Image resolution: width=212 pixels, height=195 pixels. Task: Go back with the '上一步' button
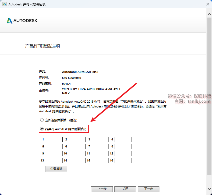[x=102, y=189]
